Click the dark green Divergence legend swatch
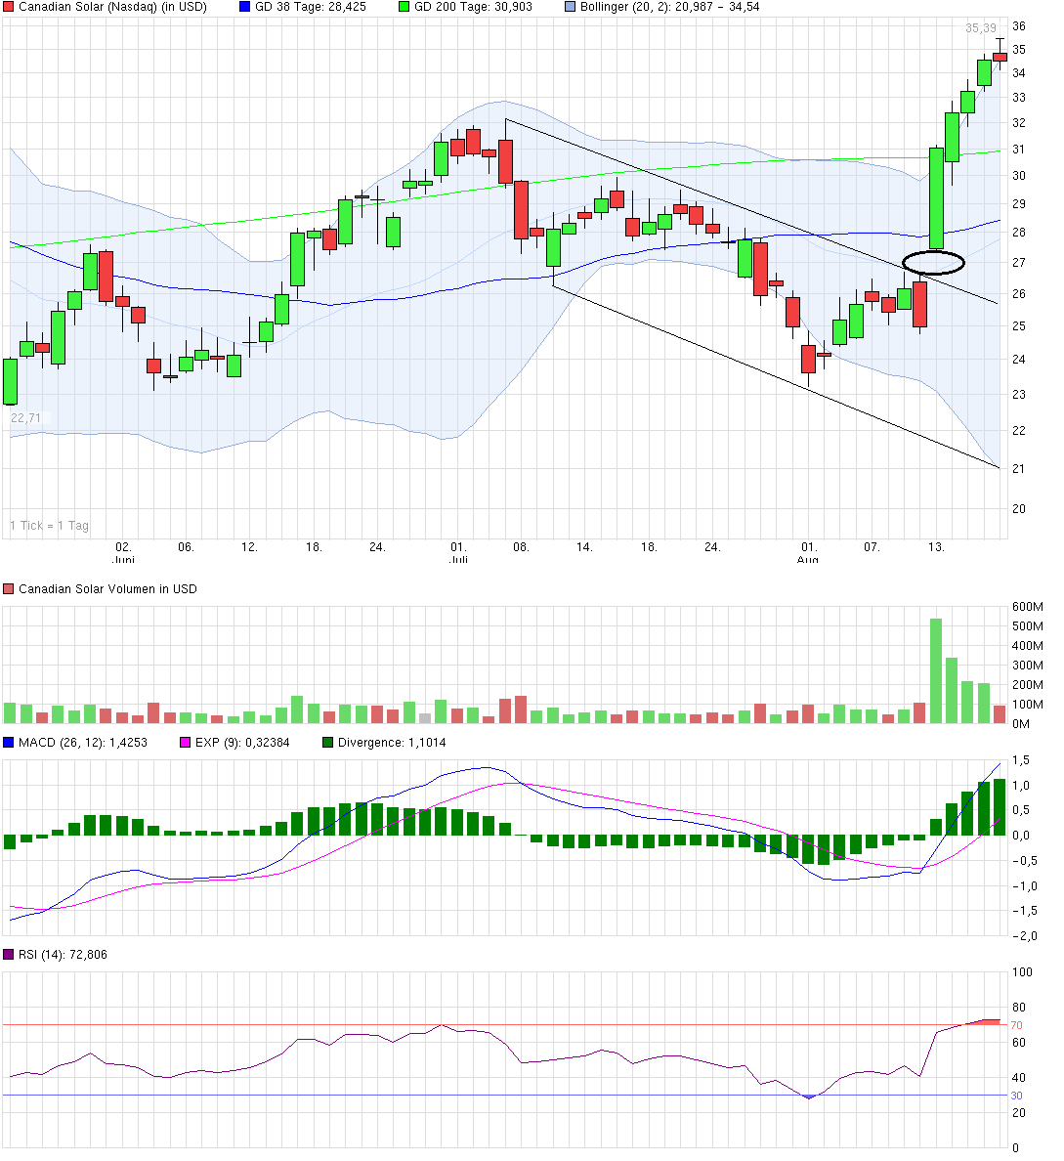 pyautogui.click(x=328, y=743)
